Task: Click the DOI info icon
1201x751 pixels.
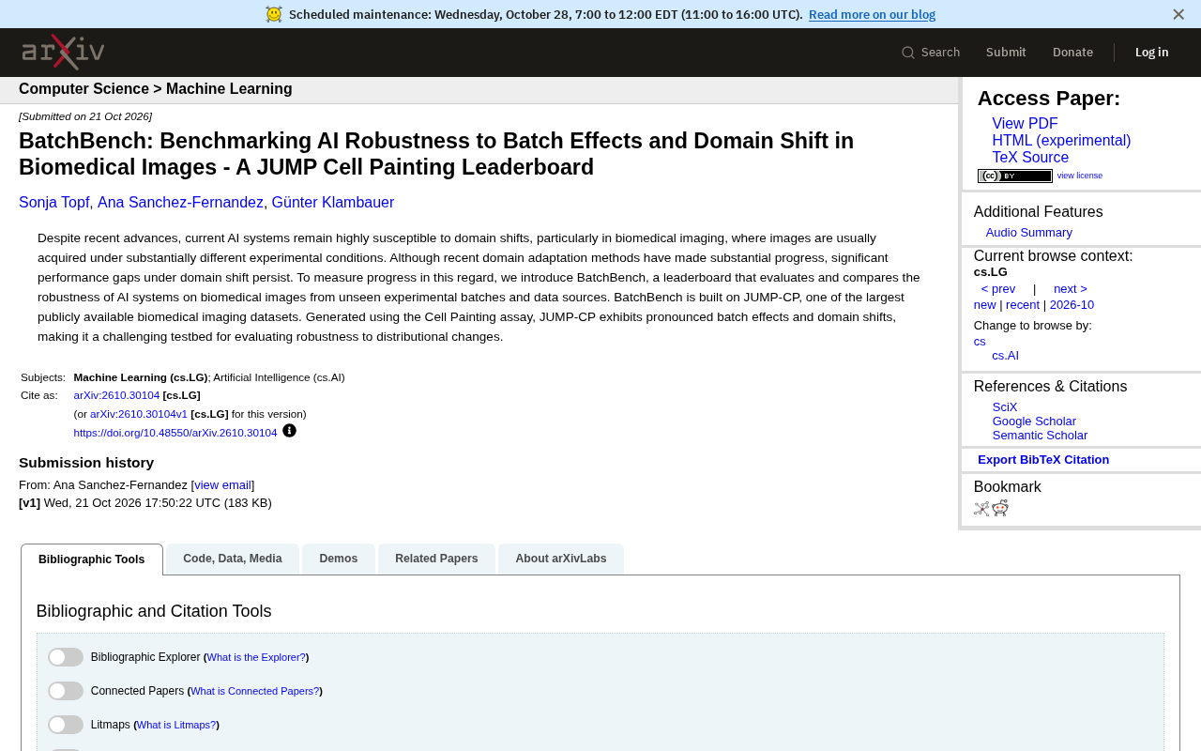Action: pos(289,431)
